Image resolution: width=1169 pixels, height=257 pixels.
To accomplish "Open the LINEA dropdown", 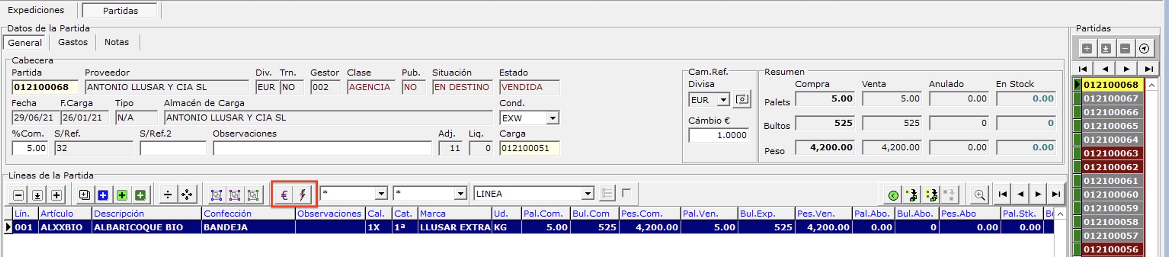I will click(588, 194).
